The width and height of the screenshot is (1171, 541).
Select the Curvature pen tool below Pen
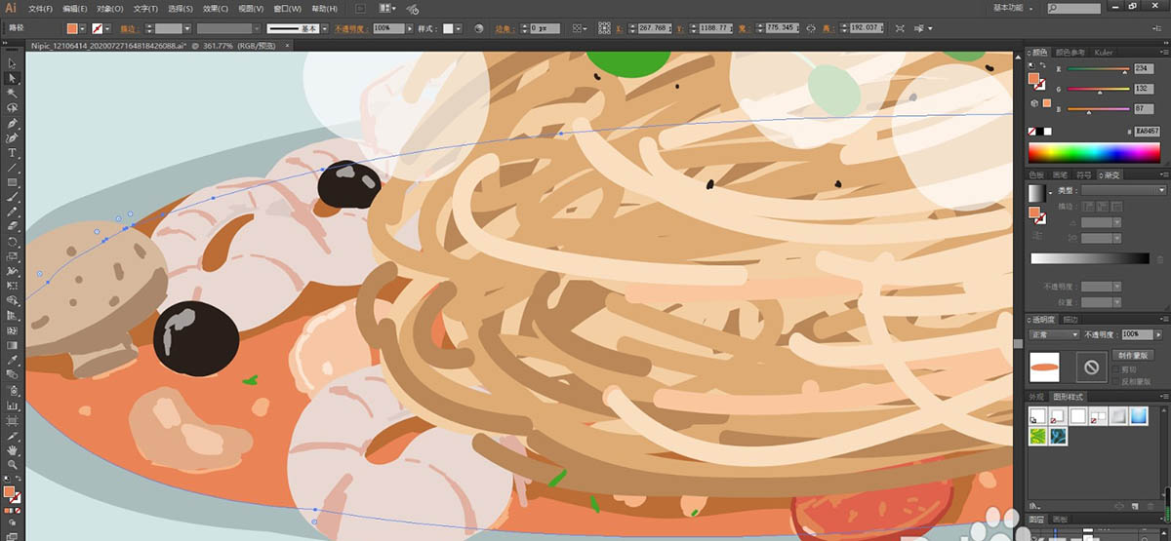[13, 138]
